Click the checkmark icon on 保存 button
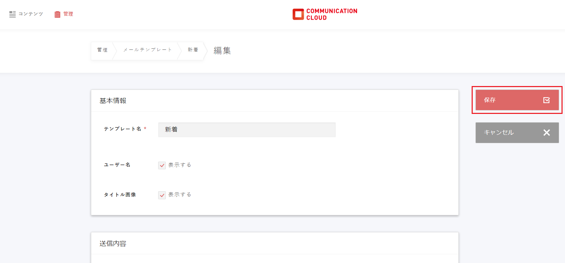Screen dimensions: 565x263 pos(547,100)
